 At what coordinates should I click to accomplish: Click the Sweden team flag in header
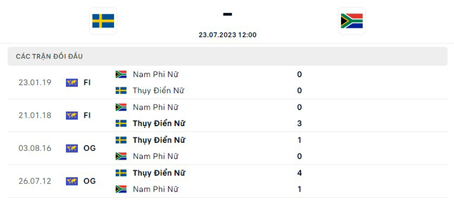103,21
